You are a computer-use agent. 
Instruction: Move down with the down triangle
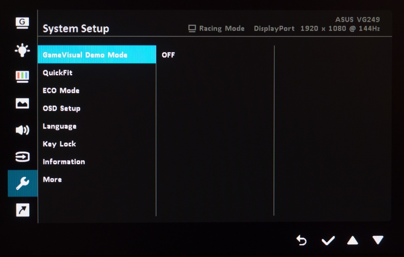(x=378, y=240)
